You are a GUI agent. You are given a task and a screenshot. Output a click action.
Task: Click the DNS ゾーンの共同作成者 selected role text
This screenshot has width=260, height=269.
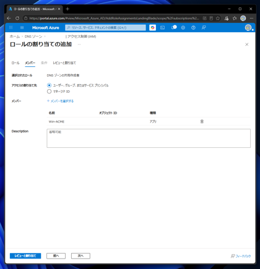(x=63, y=75)
